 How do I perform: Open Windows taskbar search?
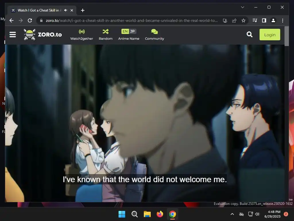[134, 214]
